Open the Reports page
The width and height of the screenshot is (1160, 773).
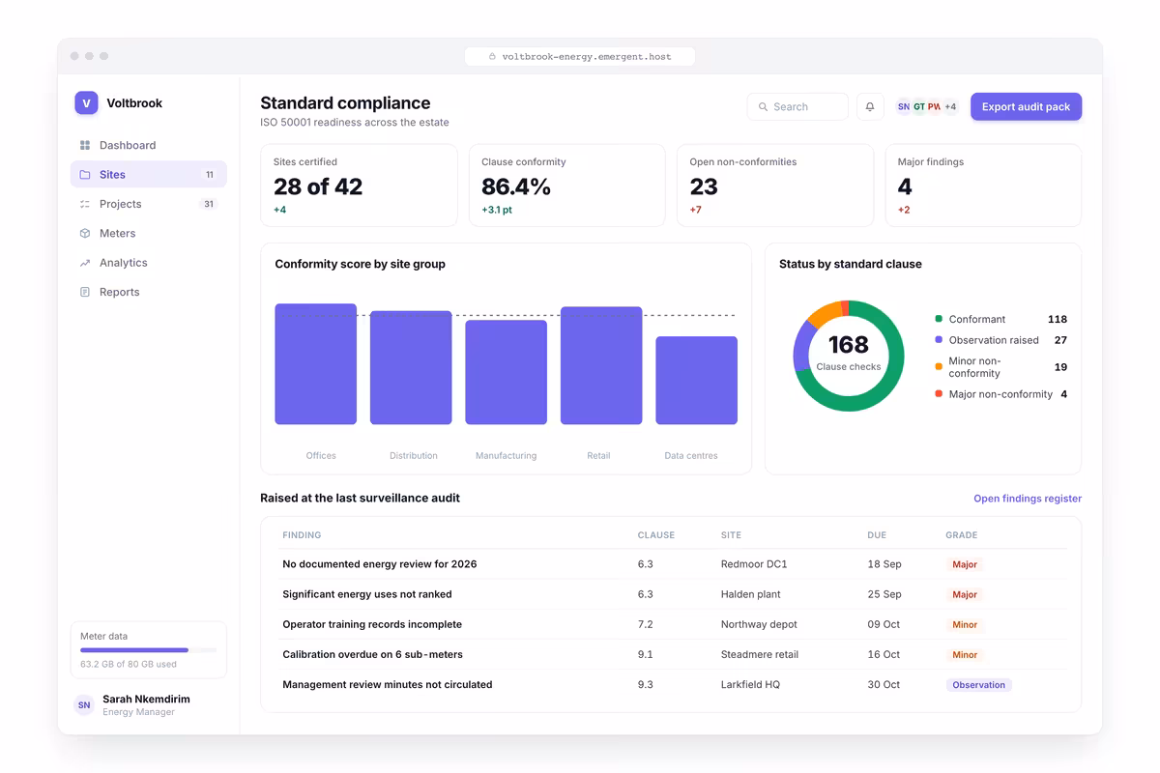point(149,292)
